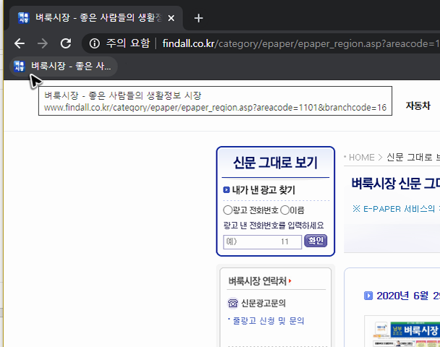Click the 2020년 6월 date heading

(x=408, y=296)
